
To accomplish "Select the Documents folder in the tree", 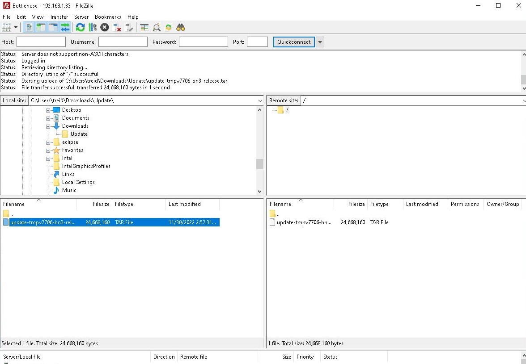I will [76, 118].
